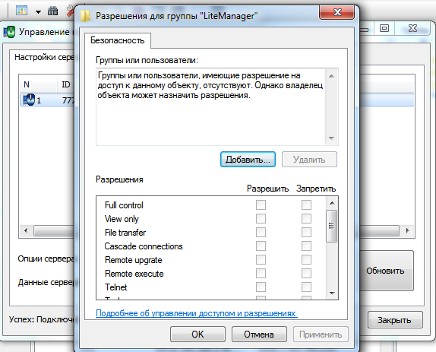Image resolution: width=436 pixels, height=352 pixels.
Task: Allow Full control permission checkbox
Action: click(261, 205)
